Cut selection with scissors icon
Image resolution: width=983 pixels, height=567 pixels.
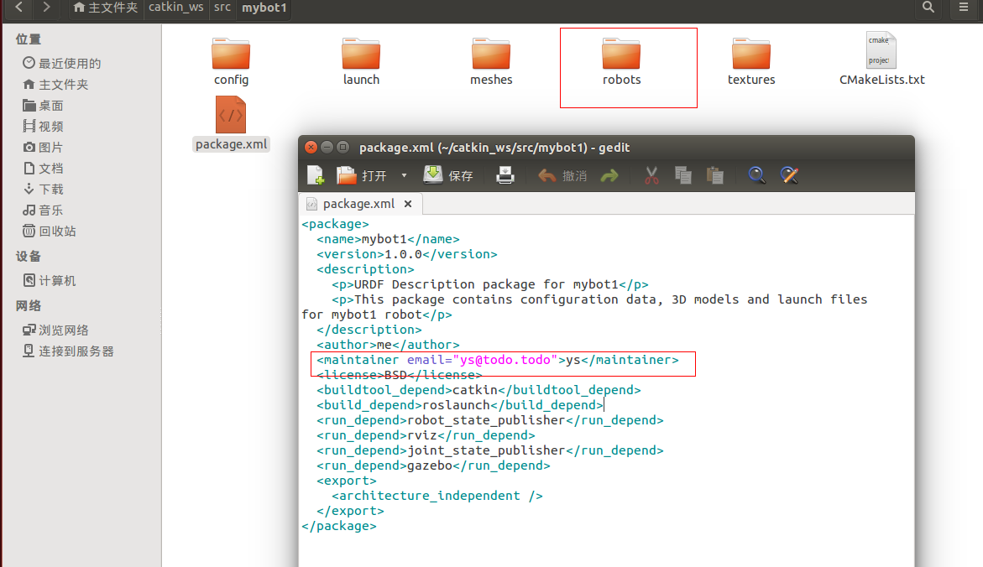click(x=652, y=175)
